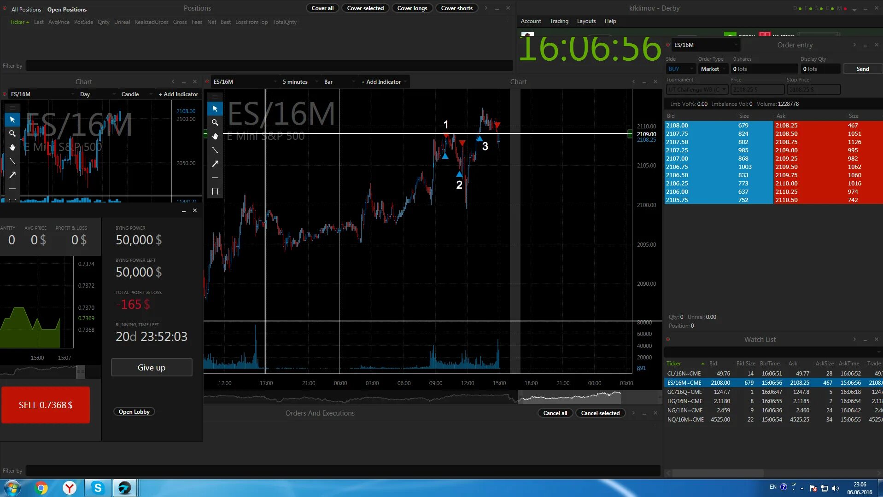Open the Layouts menu

click(x=586, y=21)
